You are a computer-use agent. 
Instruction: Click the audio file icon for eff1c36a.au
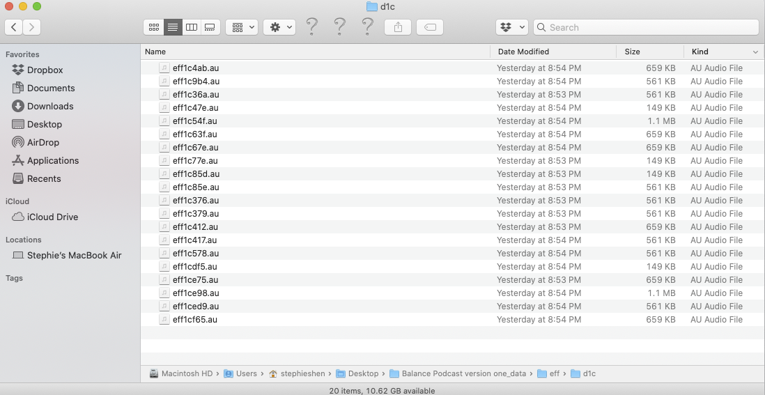tap(164, 94)
